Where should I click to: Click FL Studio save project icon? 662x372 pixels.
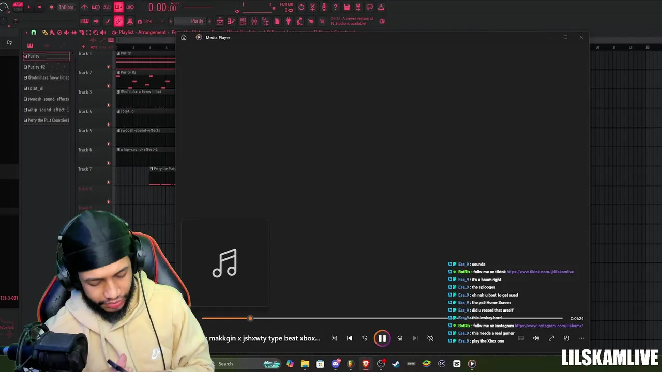(347, 7)
